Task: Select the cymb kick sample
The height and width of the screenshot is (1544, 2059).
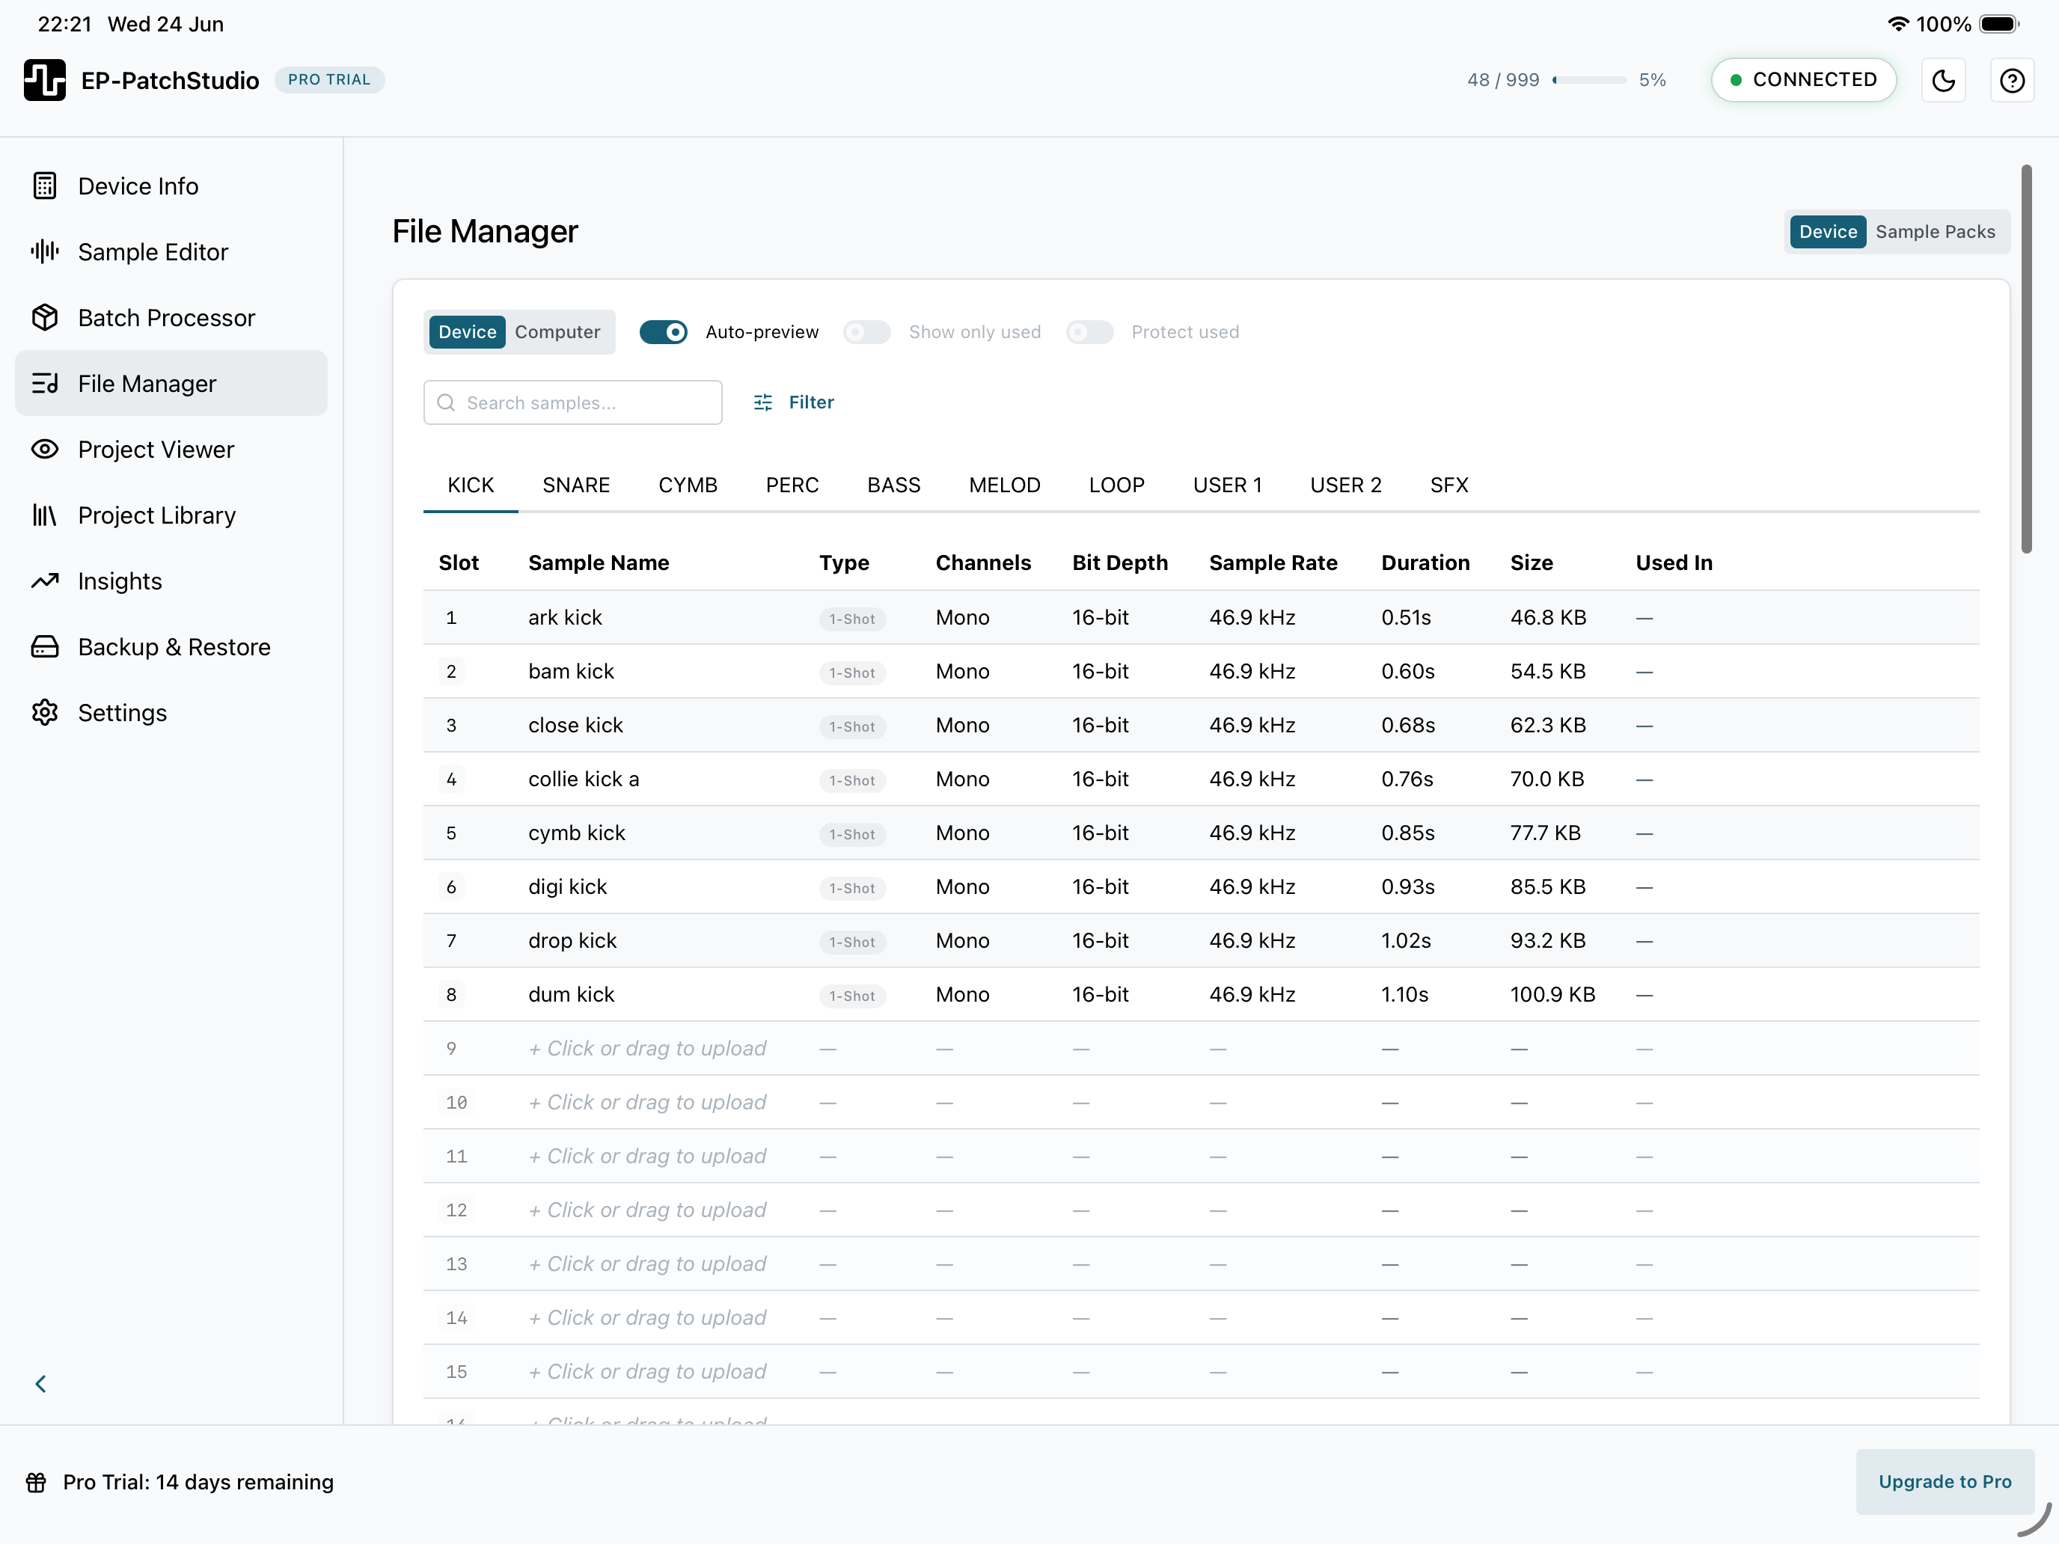Action: 576,833
